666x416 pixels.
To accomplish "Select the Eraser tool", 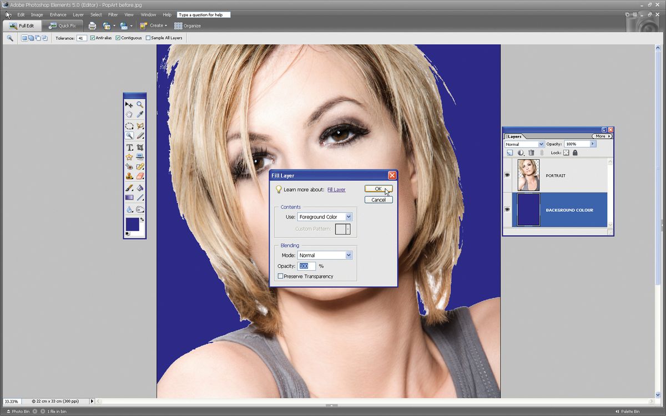I will pos(139,175).
